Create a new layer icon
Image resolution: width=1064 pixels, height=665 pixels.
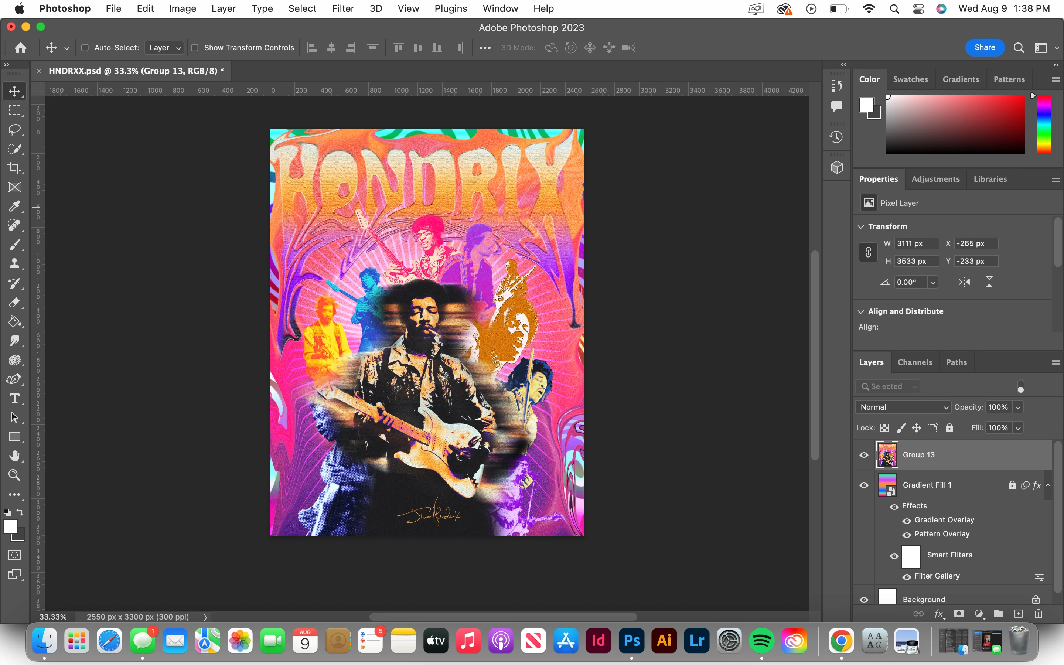[1018, 614]
